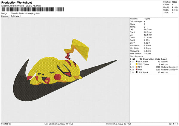
Task: Click the 'Code' column header
Action: [x=158, y=59]
